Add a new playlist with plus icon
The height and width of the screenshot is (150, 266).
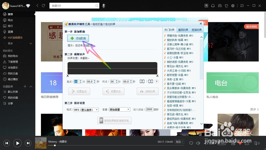25,86
